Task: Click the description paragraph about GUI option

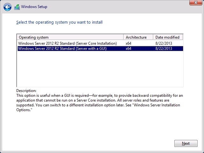Action: pyautogui.click(x=100, y=103)
